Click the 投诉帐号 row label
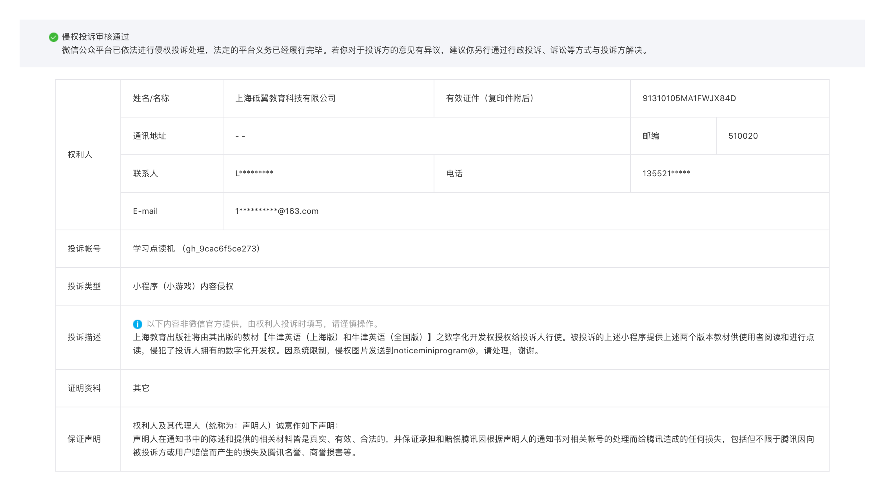The width and height of the screenshot is (879, 492). pyautogui.click(x=84, y=249)
